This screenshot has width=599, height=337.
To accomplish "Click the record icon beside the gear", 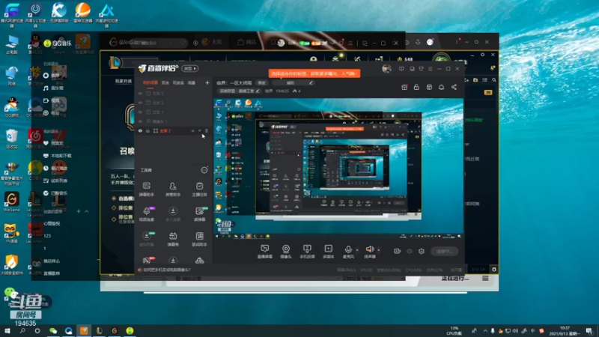I will tap(398, 251).
